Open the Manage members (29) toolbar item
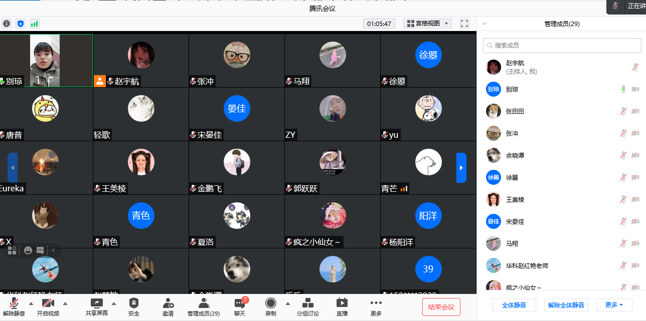Screen dimensions: 646x321 (x=204, y=307)
